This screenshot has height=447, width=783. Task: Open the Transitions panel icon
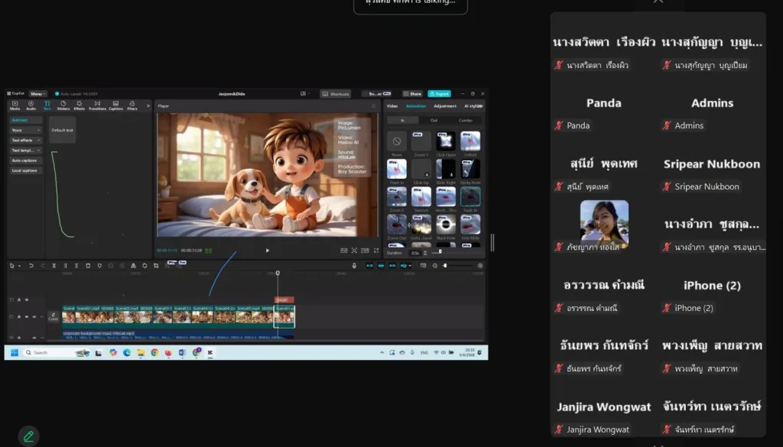coord(97,105)
